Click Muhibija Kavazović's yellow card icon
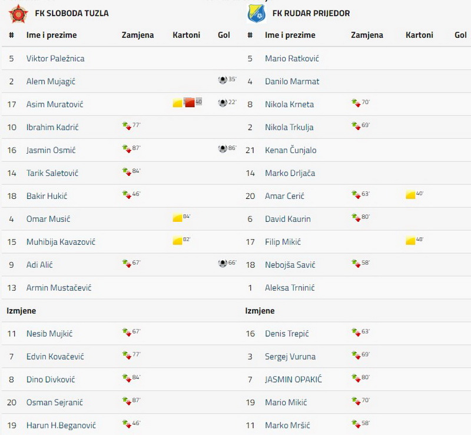This screenshot has width=471, height=435. [x=178, y=240]
